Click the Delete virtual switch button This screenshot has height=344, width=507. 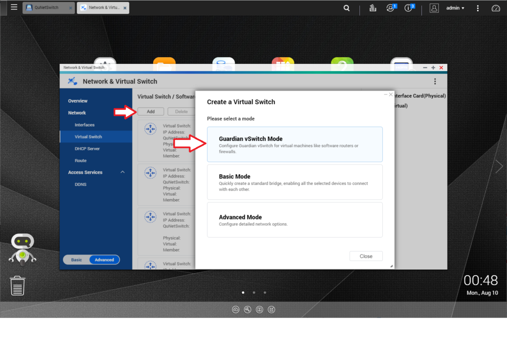pyautogui.click(x=181, y=112)
